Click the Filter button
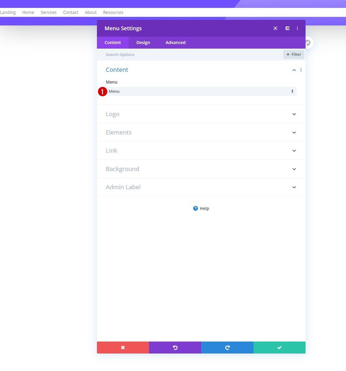The image size is (346, 371). [293, 54]
